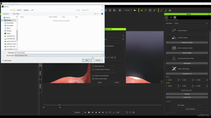Image resolution: width=211 pixels, height=118 pixels.
Task: Click Reset (Zero Out) button
Action: (x=187, y=90)
